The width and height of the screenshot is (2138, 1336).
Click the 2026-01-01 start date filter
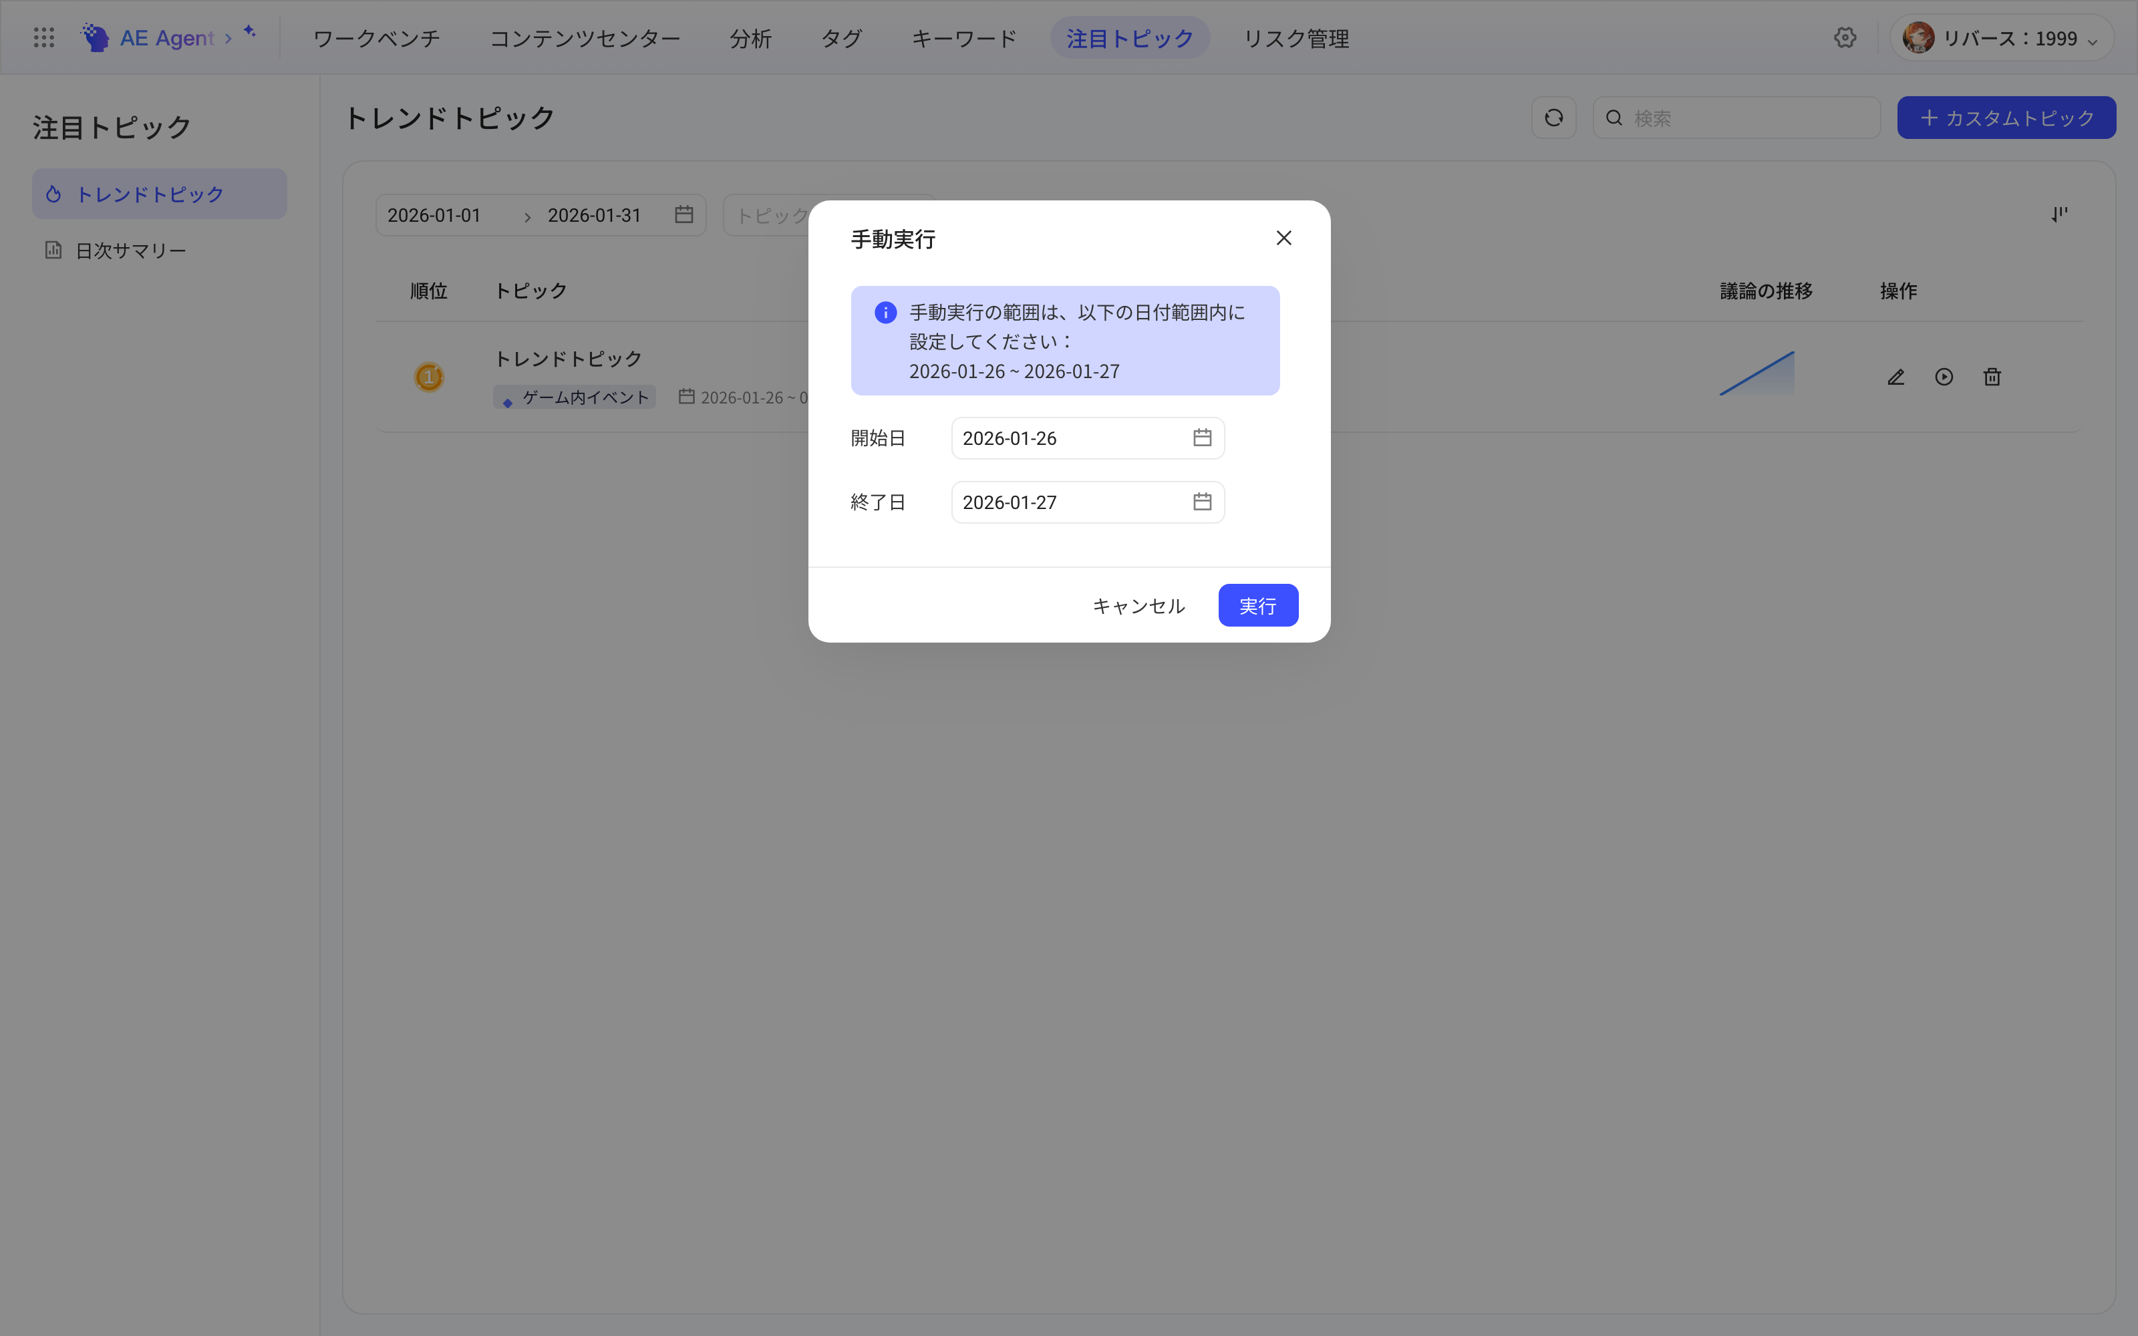[x=434, y=216]
